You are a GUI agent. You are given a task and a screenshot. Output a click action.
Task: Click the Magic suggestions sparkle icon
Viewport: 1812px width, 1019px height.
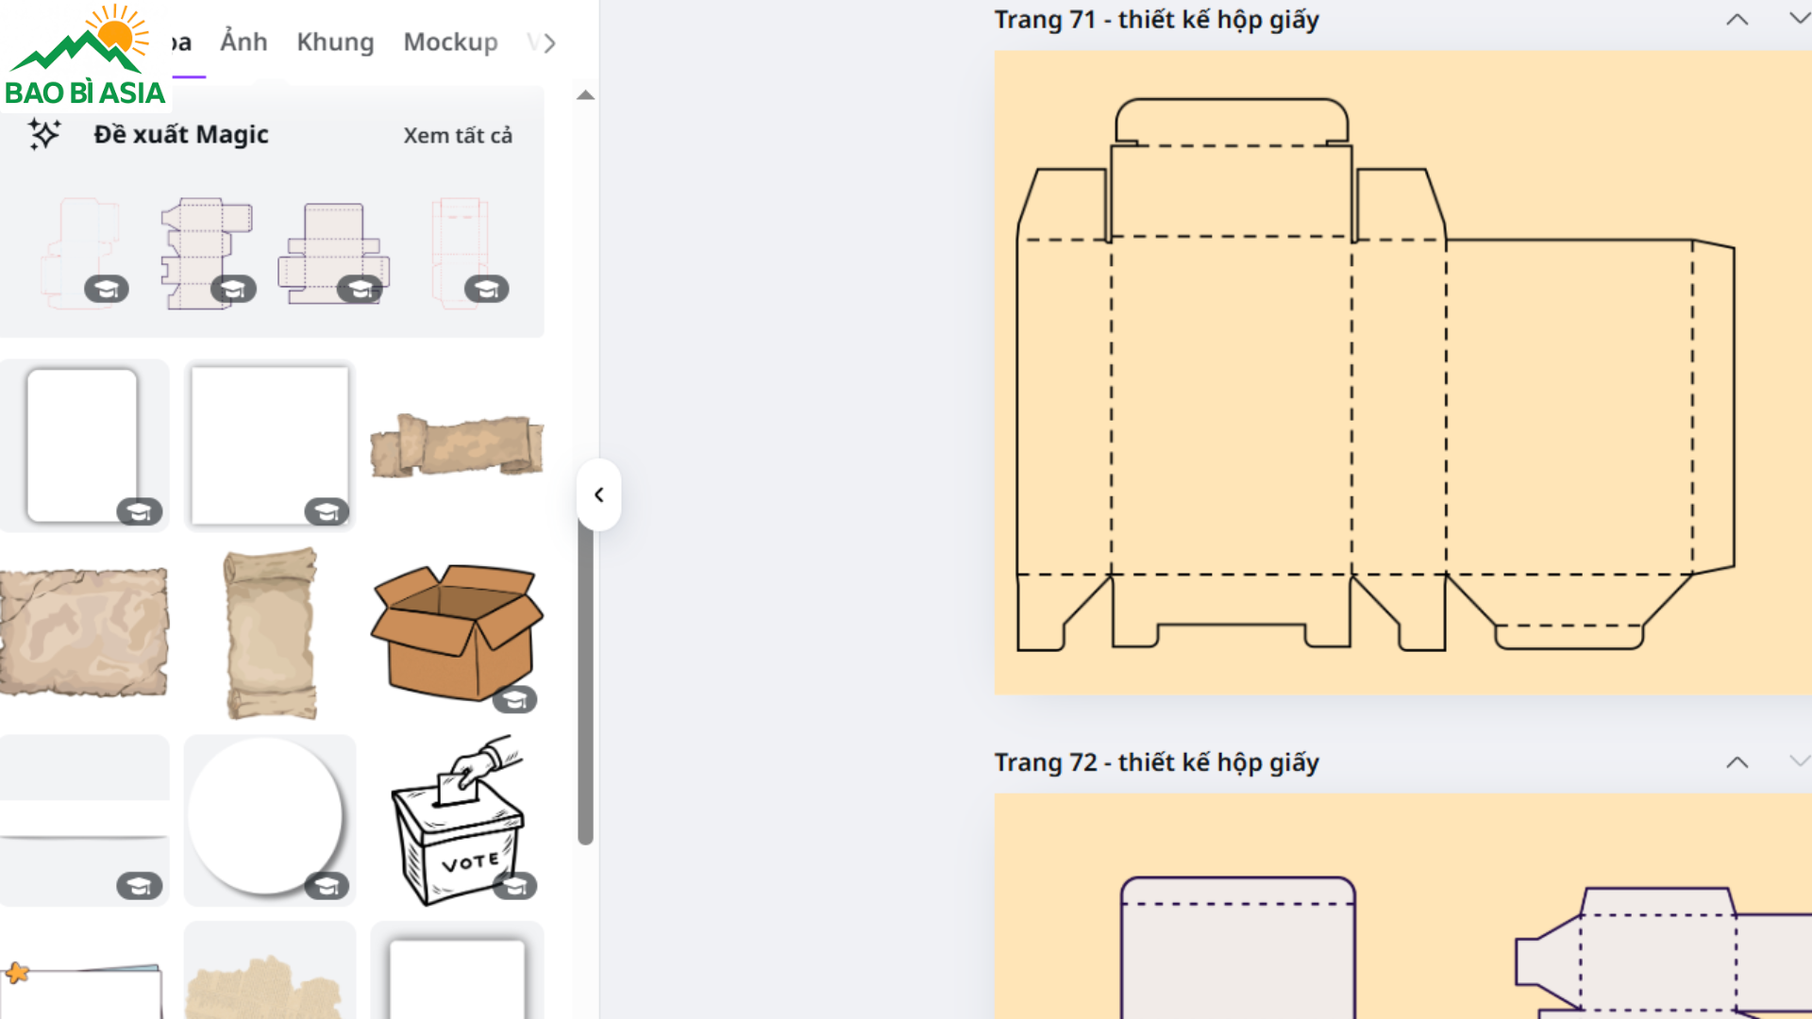click(x=43, y=134)
